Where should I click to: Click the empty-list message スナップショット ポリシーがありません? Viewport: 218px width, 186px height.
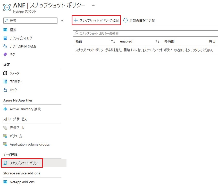pyautogui.click(x=145, y=50)
